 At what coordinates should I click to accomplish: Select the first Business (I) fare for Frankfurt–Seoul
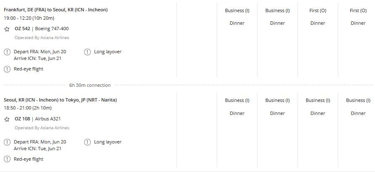[x=237, y=10]
